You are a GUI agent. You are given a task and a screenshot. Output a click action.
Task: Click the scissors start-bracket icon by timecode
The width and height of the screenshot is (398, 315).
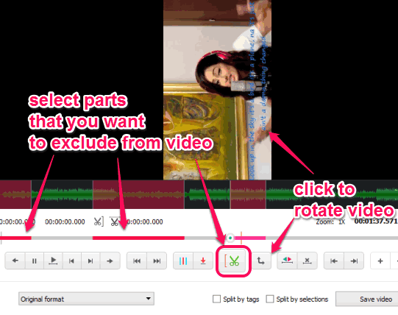point(114,222)
